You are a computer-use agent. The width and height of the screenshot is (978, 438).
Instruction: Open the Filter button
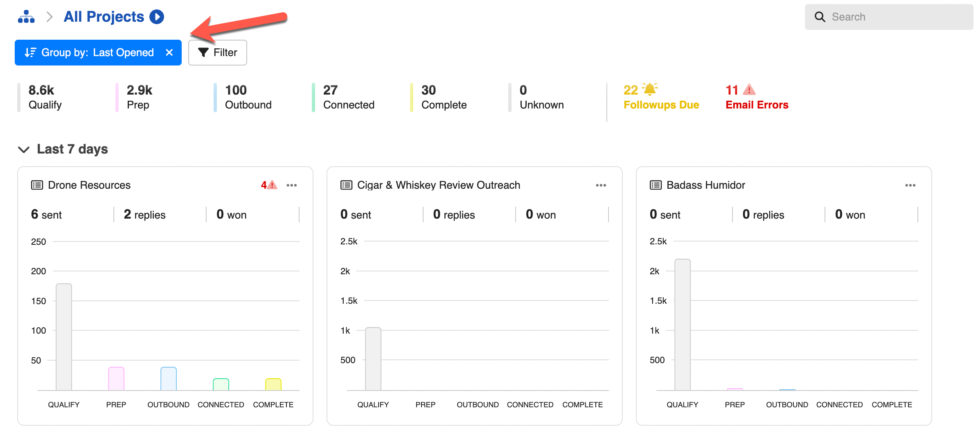(x=217, y=52)
